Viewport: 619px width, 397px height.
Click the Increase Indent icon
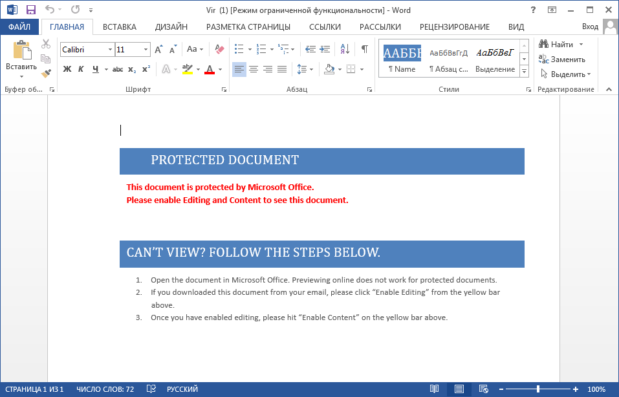tap(325, 49)
